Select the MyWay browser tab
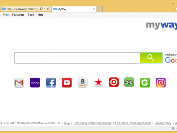The width and height of the screenshot is (177, 133). [74, 9]
